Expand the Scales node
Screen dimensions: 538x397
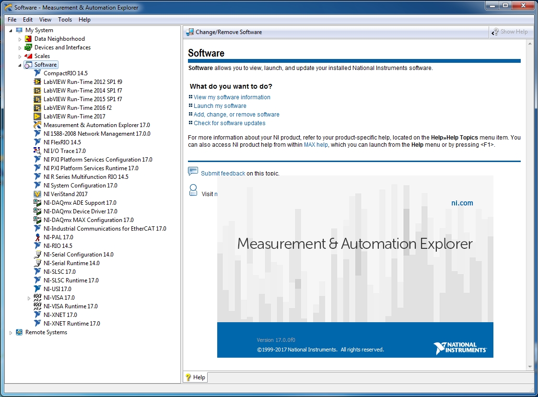[20, 56]
